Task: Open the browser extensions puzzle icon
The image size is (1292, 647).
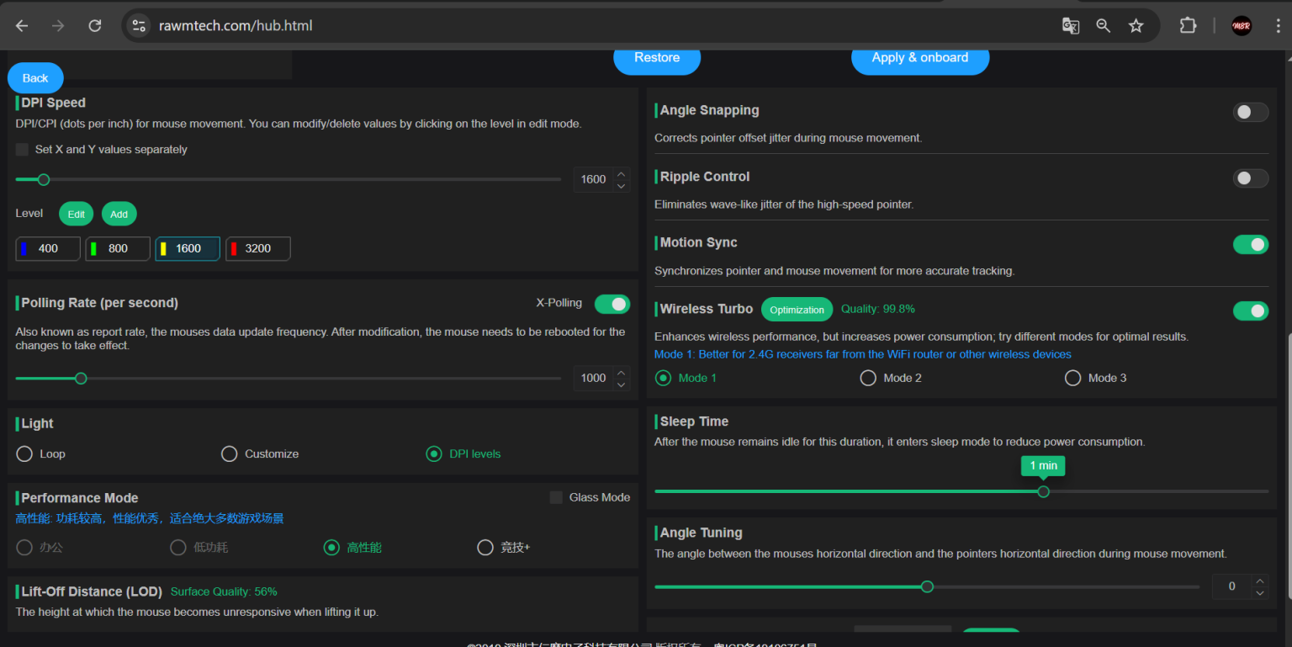Action: point(1188,26)
